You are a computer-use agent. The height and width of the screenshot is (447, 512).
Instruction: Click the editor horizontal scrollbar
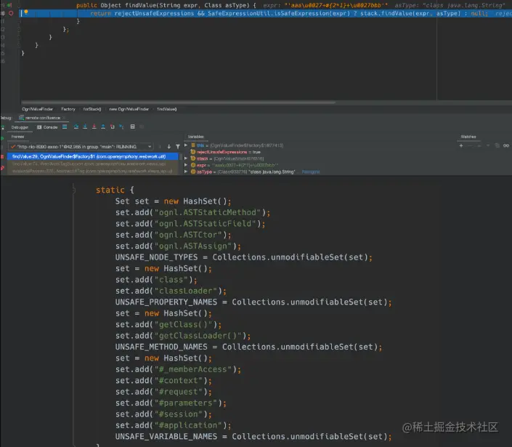click(x=178, y=102)
